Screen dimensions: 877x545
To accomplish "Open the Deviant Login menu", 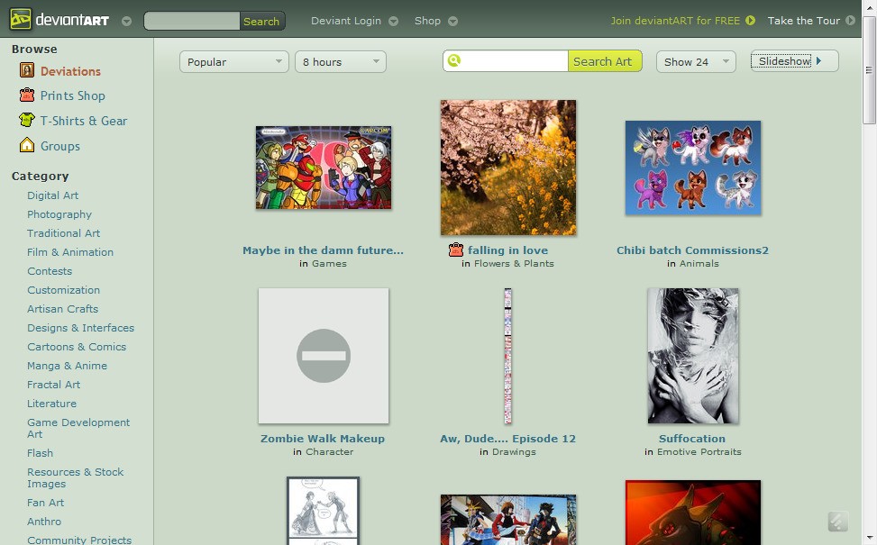I will click(x=346, y=21).
